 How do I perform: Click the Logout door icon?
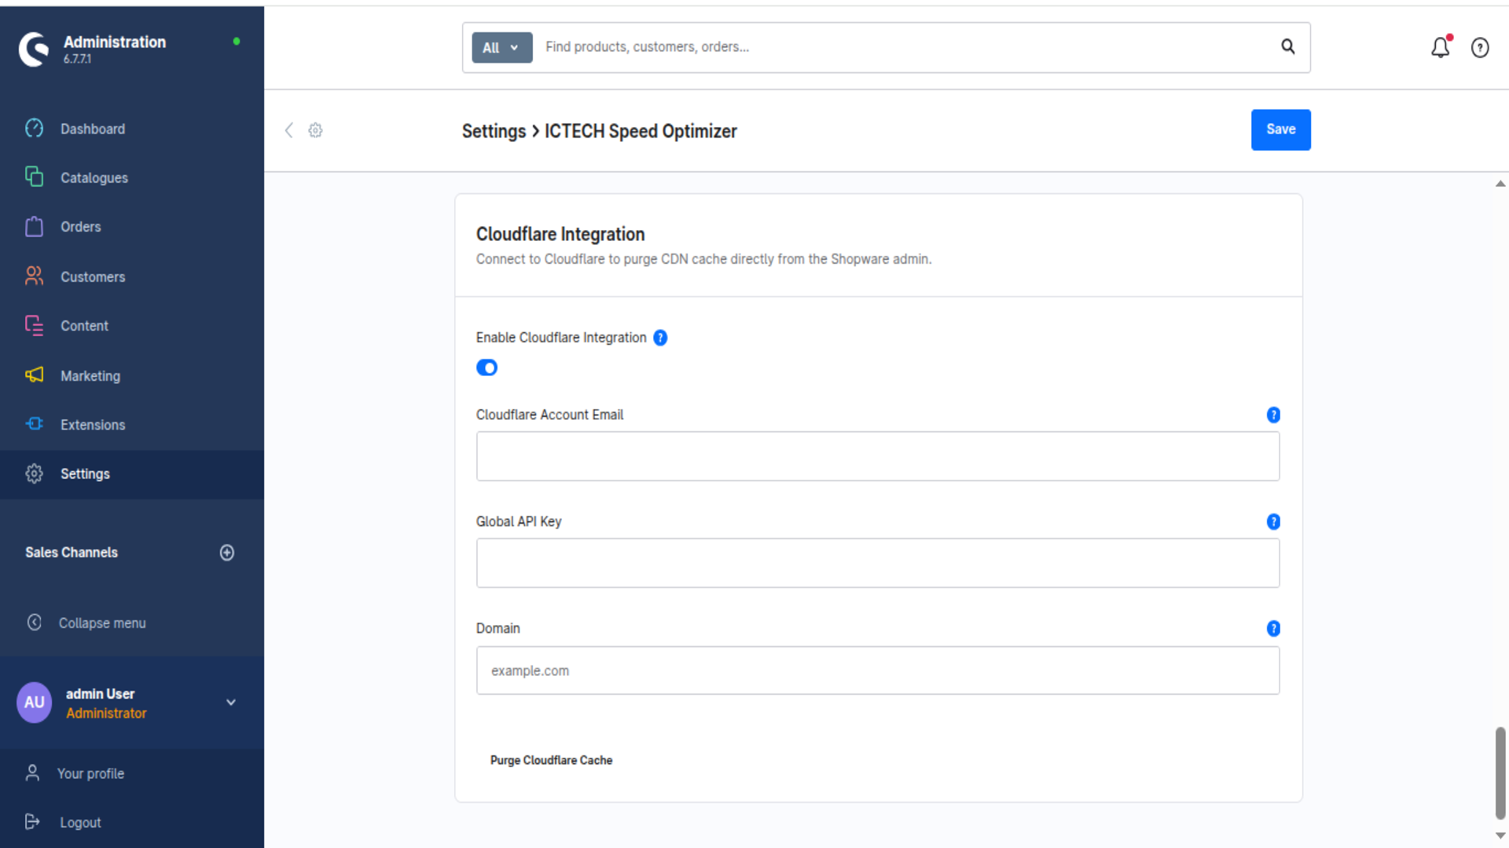[x=32, y=822]
